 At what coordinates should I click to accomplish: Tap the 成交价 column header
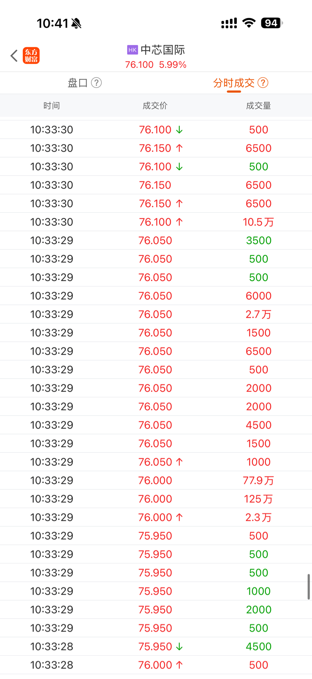pyautogui.click(x=155, y=106)
